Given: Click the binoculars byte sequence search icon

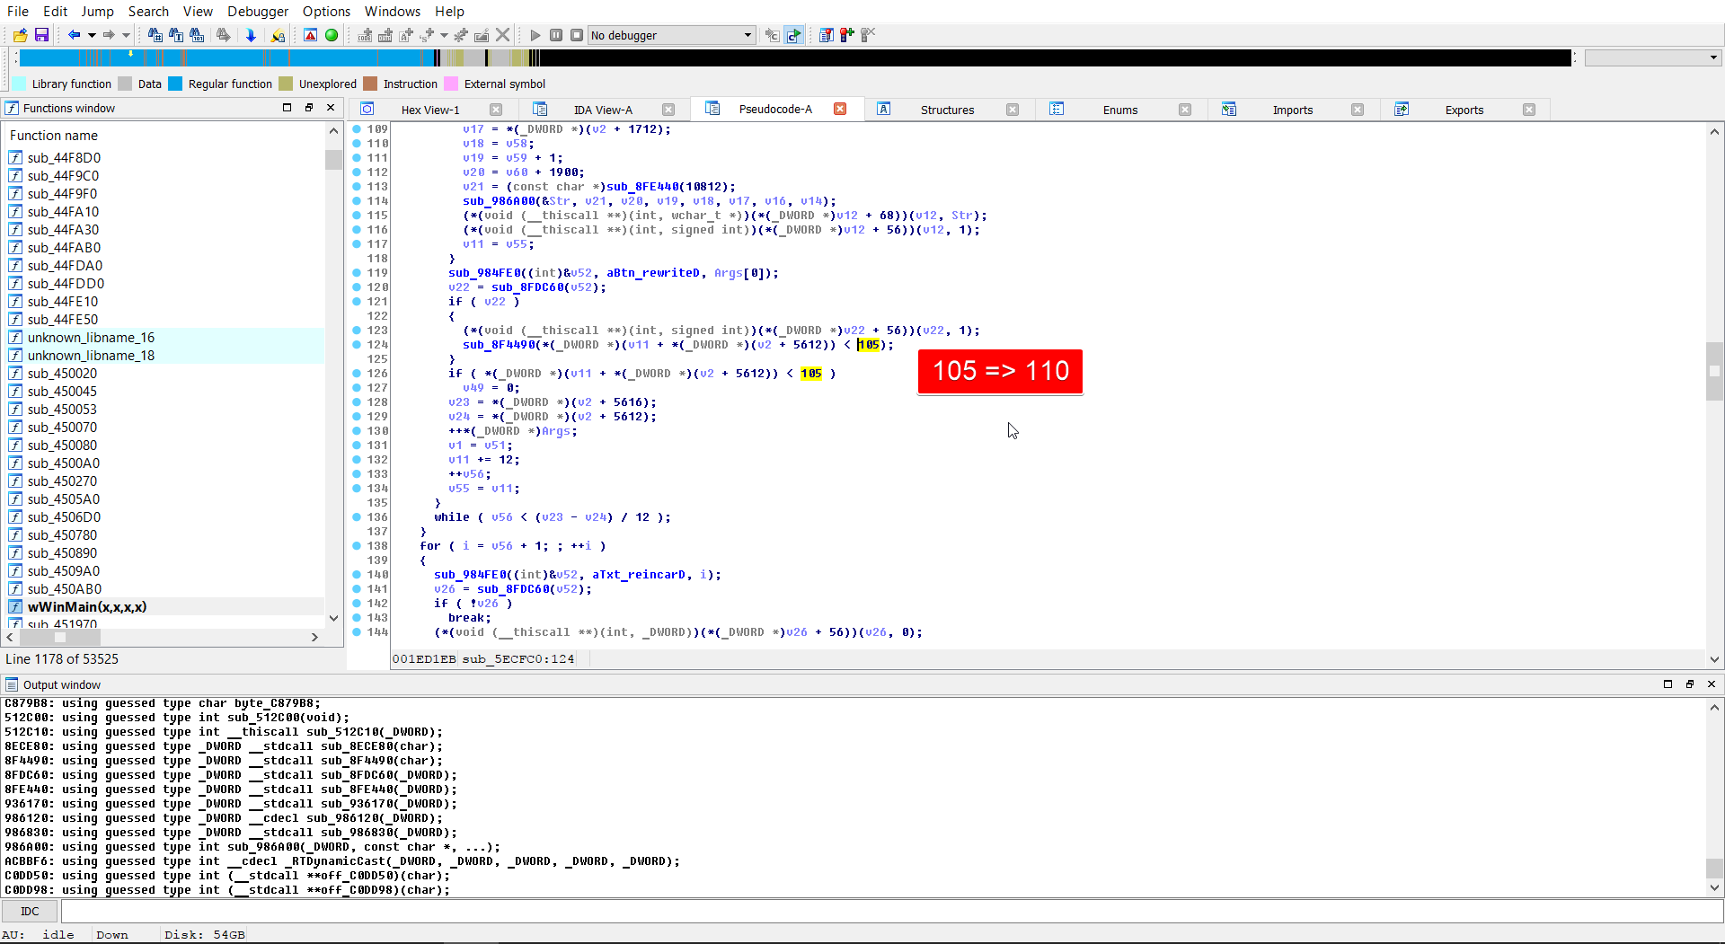Looking at the screenshot, I should click(197, 35).
